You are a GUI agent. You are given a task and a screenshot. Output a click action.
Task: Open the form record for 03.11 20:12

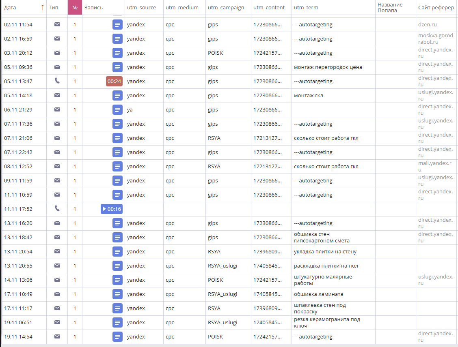[117, 53]
